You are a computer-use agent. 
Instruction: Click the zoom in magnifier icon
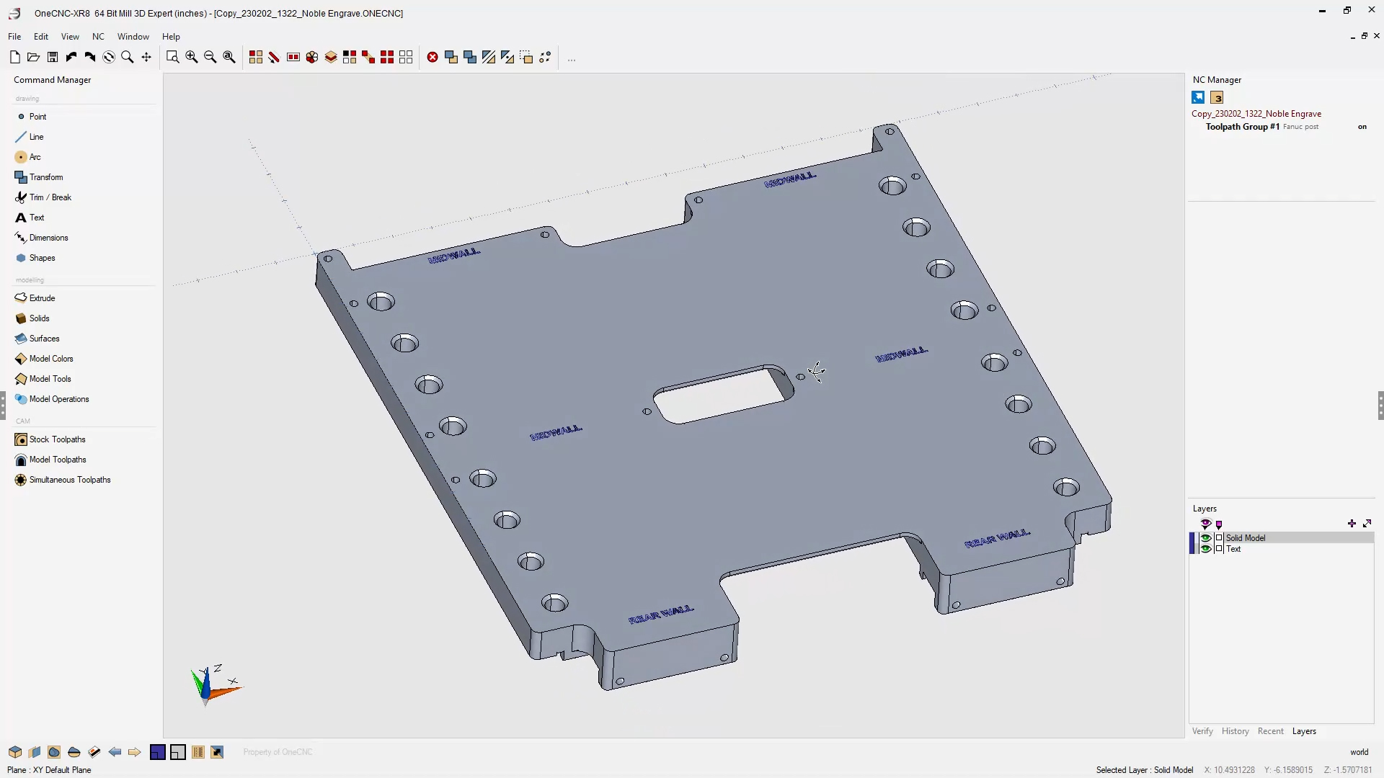click(191, 58)
